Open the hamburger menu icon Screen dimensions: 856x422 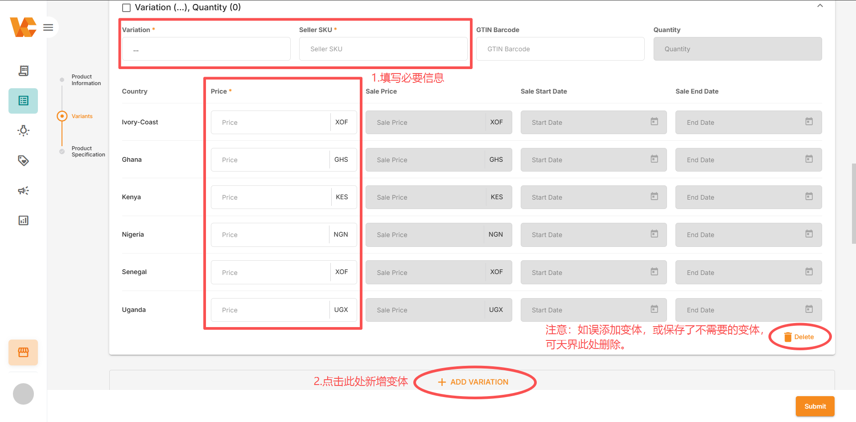[x=48, y=28]
